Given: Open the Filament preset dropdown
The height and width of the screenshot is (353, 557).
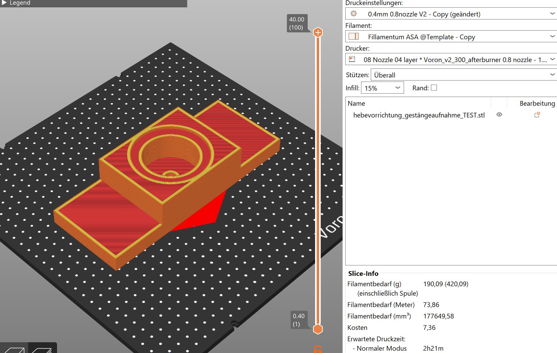Looking at the screenshot, I should click(552, 37).
